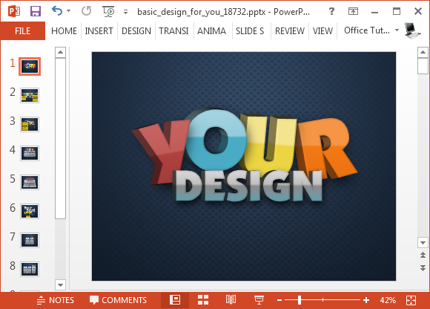The width and height of the screenshot is (430, 309).
Task: Switch to the DESIGN ribbon tab
Action: tap(136, 30)
